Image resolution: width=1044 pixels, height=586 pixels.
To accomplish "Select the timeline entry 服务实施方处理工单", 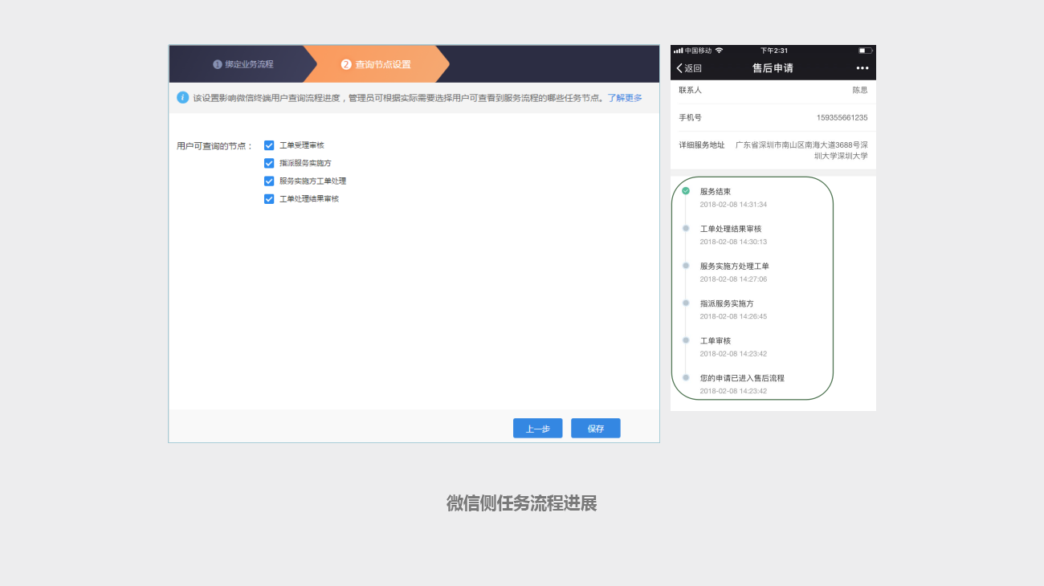I will click(x=734, y=272).
